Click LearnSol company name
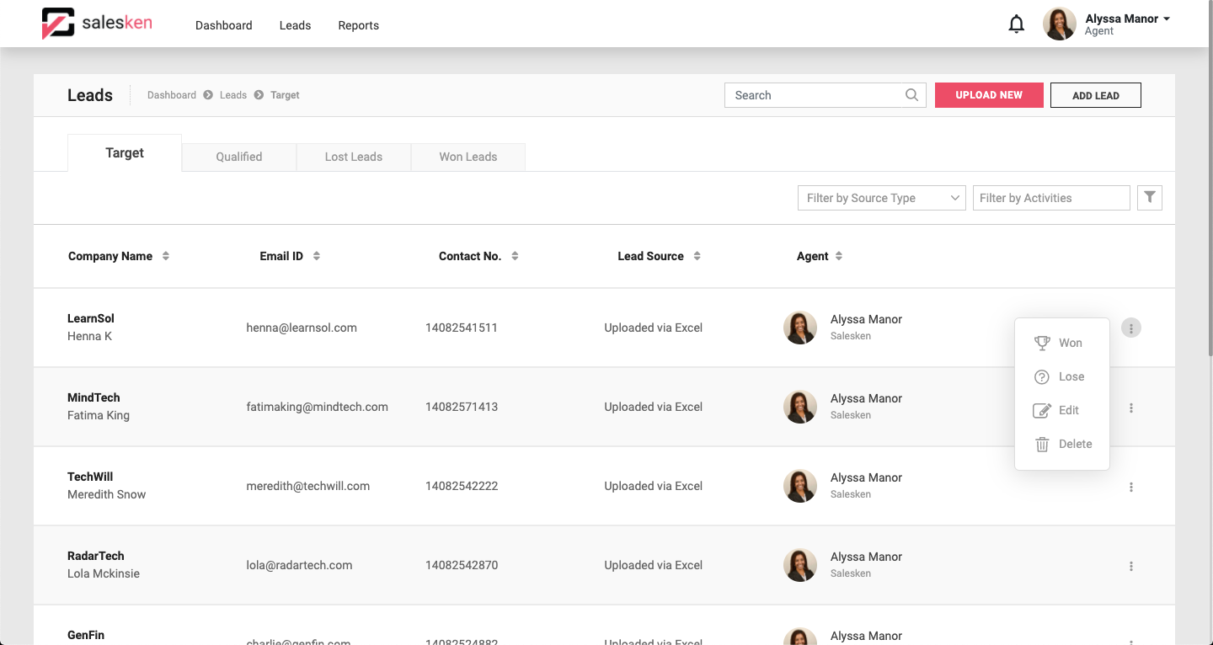 pos(91,318)
